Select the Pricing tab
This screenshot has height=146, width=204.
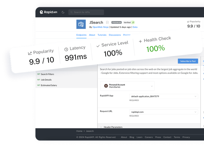point(127,35)
